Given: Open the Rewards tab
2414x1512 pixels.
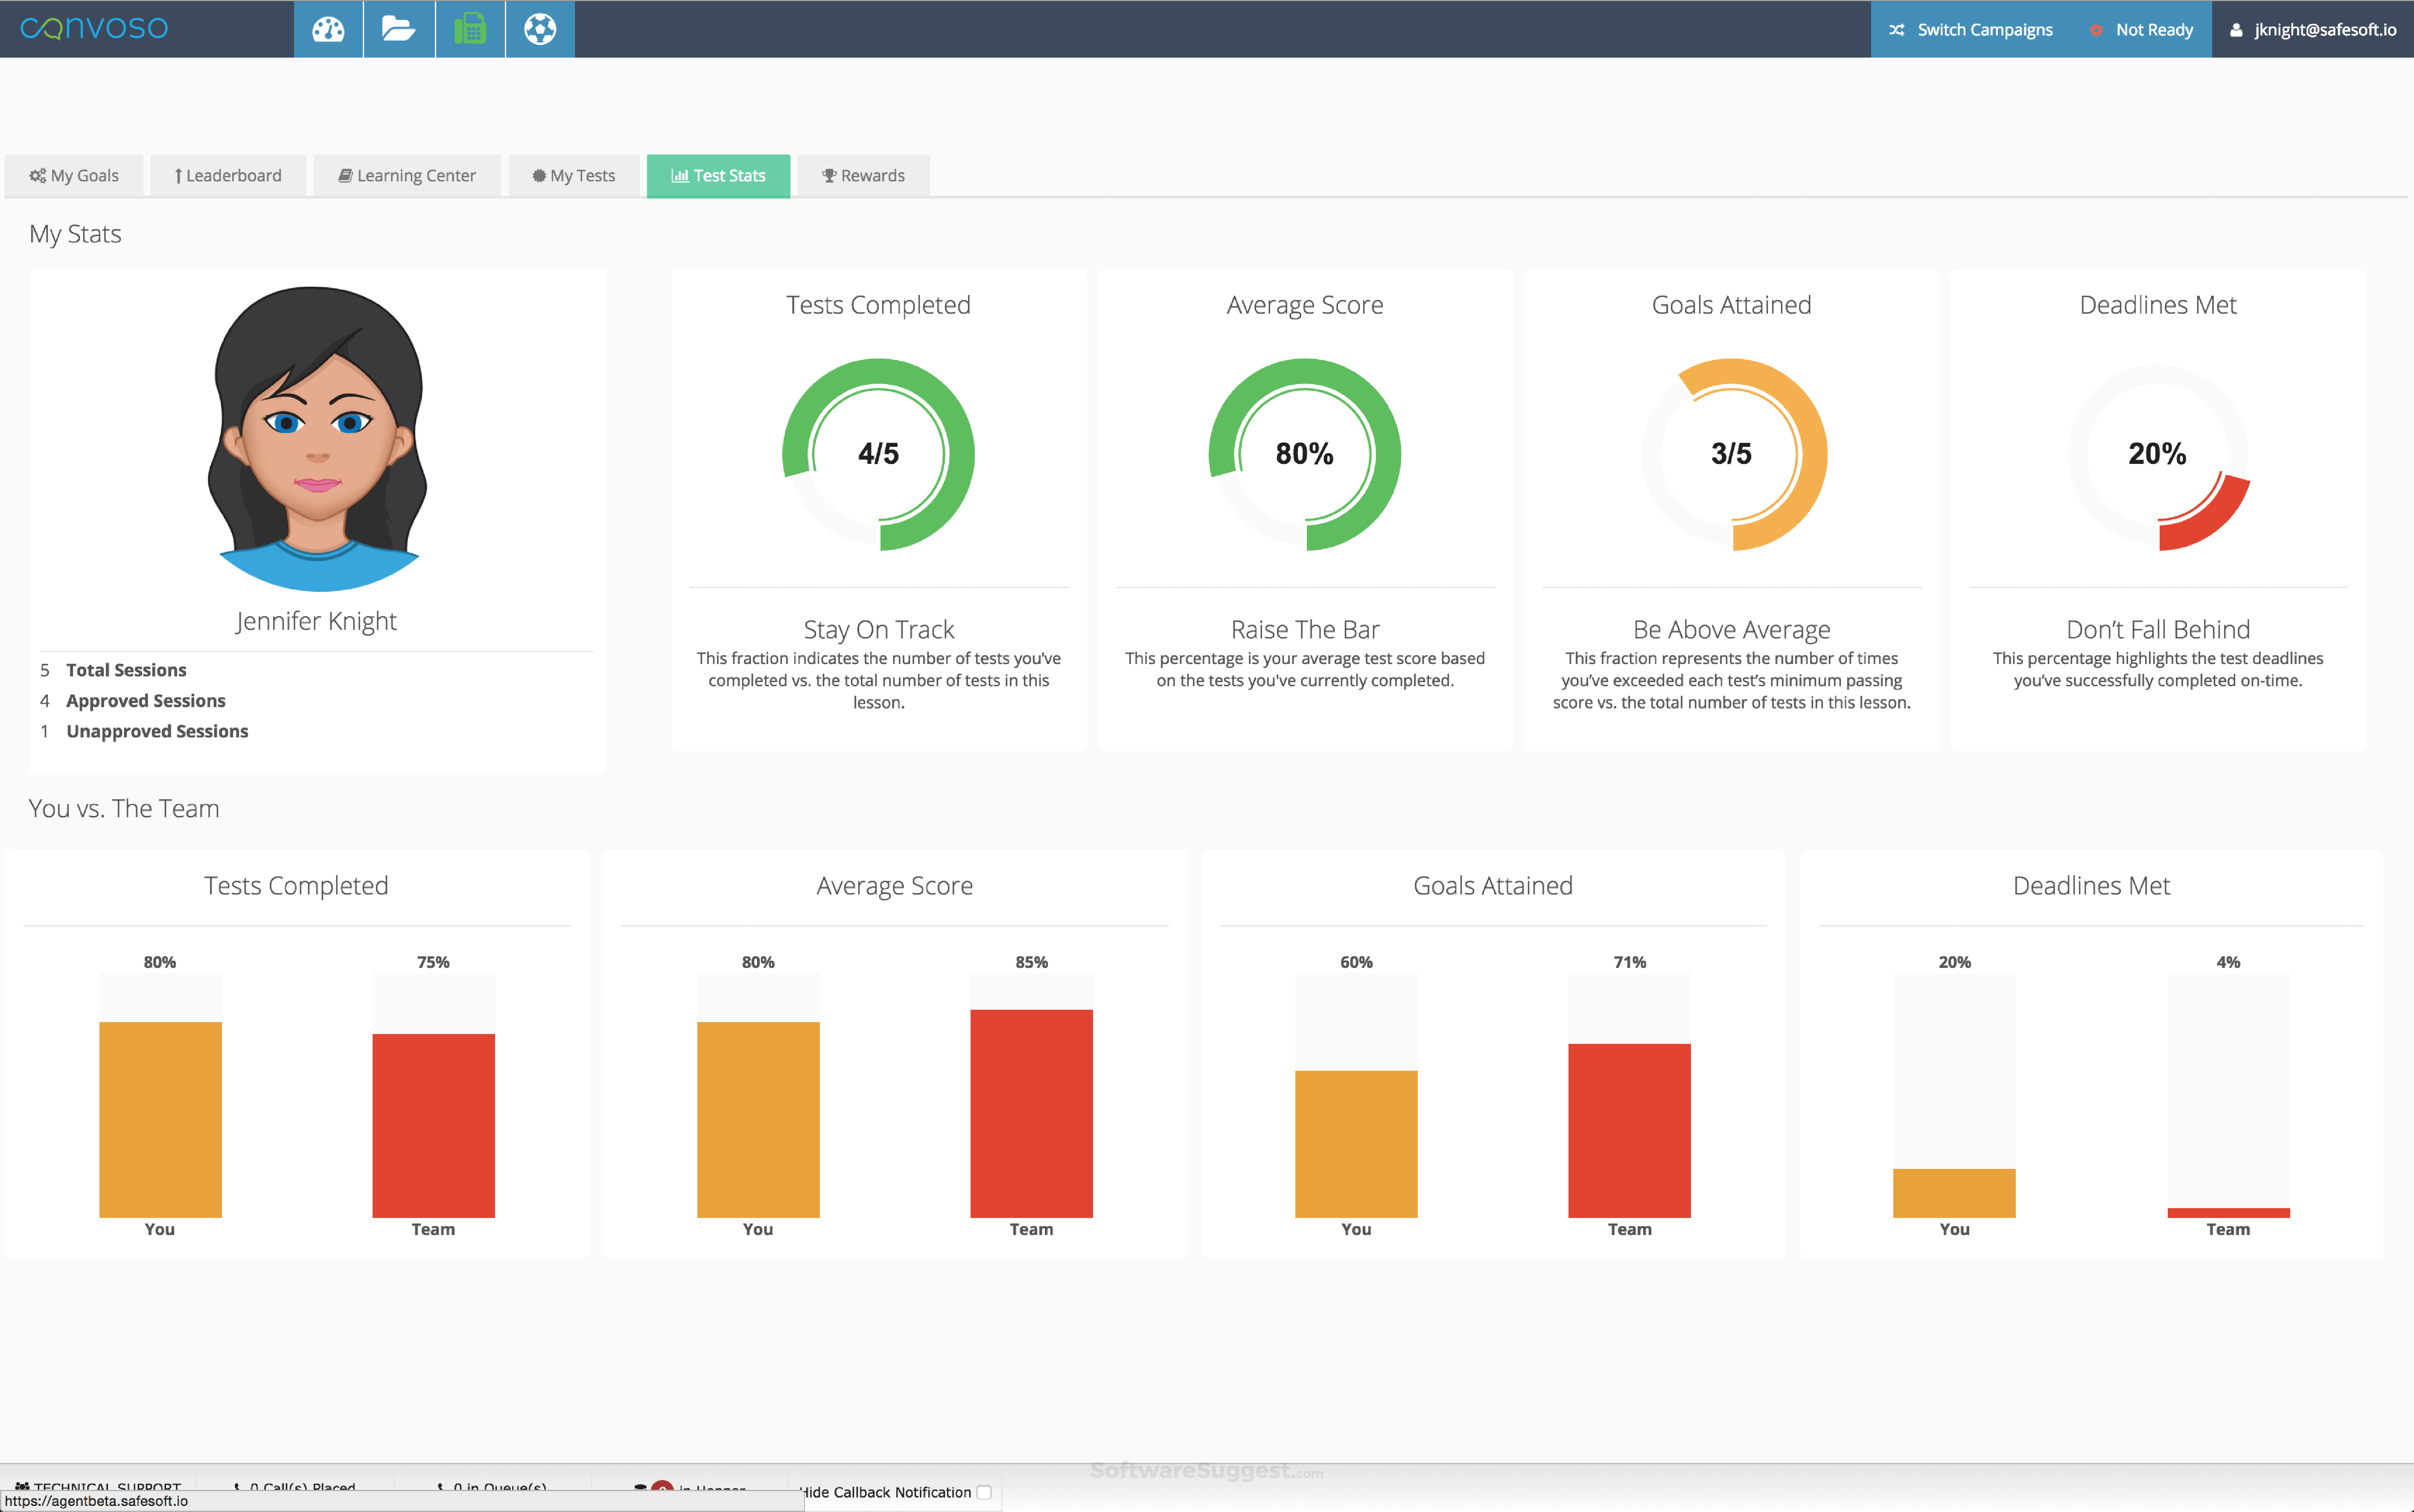Looking at the screenshot, I should tap(862, 175).
